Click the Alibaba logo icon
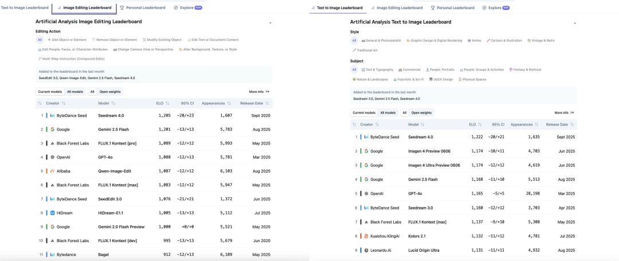619x261 pixels. click(52, 171)
